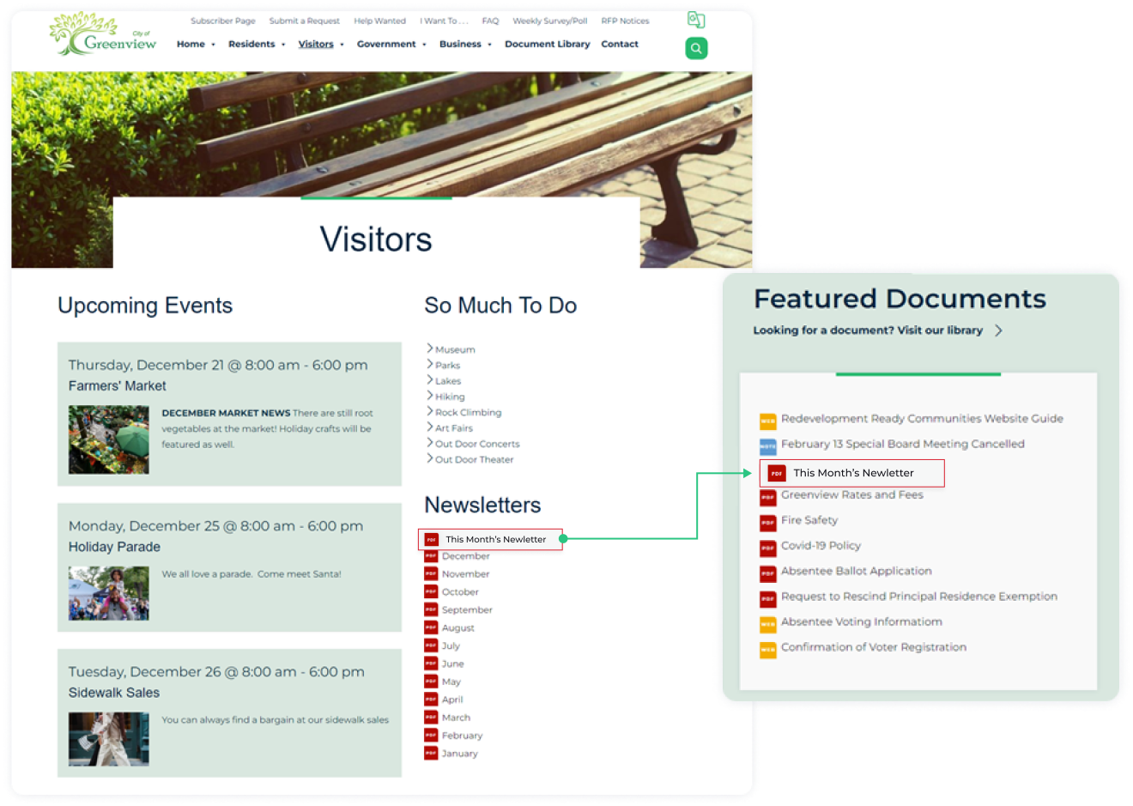This screenshot has width=1133, height=806.
Task: Click the PDF icon next to December newsletter
Action: click(x=431, y=556)
